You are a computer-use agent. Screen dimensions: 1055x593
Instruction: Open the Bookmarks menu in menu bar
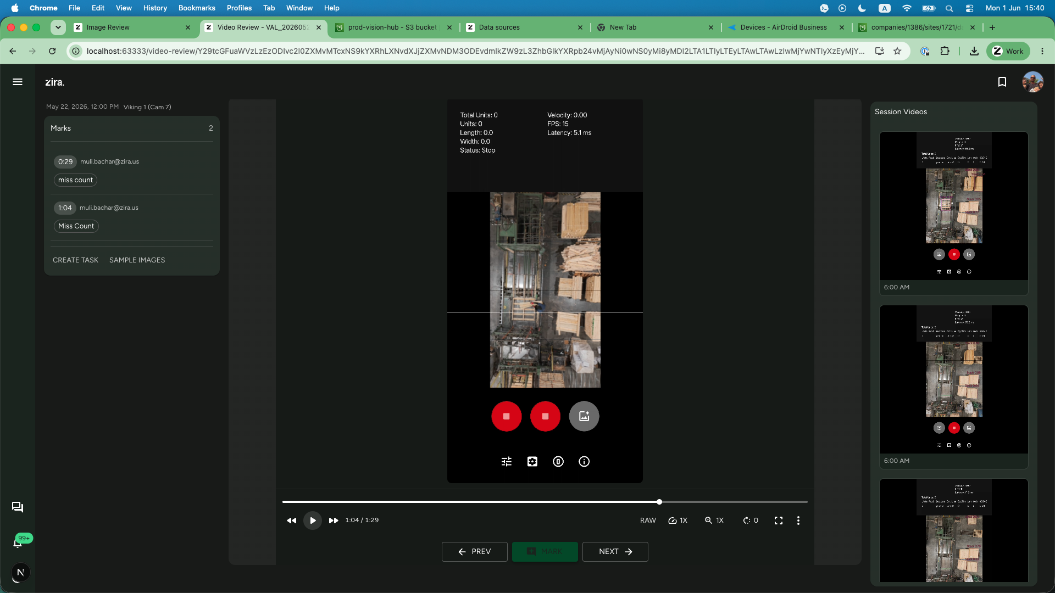[x=197, y=8]
